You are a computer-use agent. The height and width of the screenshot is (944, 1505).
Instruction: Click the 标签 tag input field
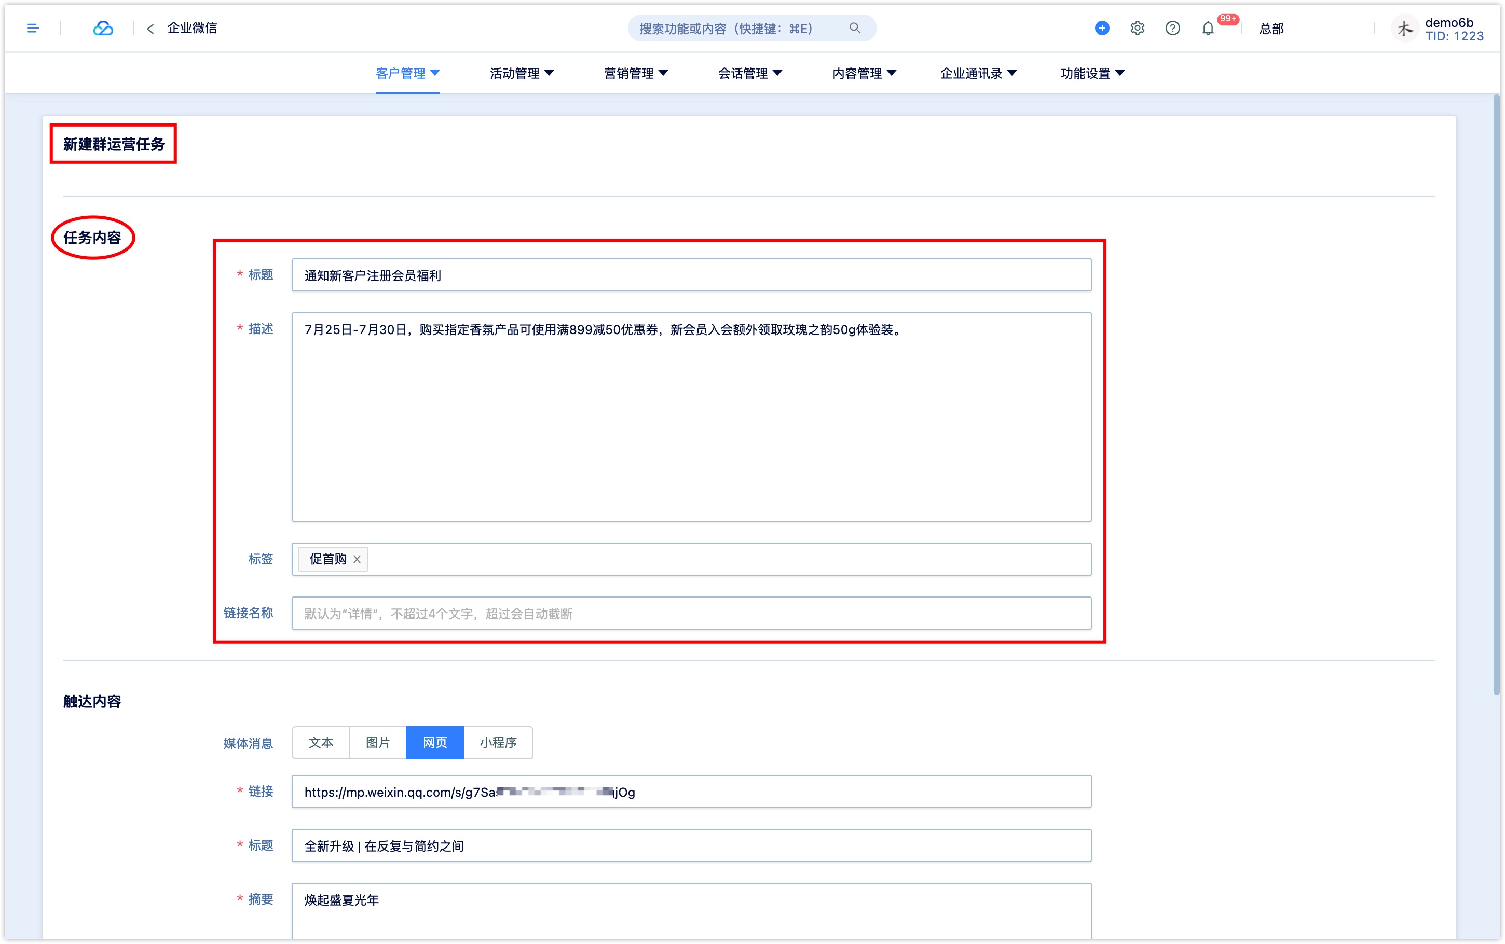(x=691, y=559)
